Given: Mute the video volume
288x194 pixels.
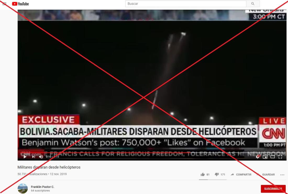Looking at the screenshot, I should [x=41, y=157].
